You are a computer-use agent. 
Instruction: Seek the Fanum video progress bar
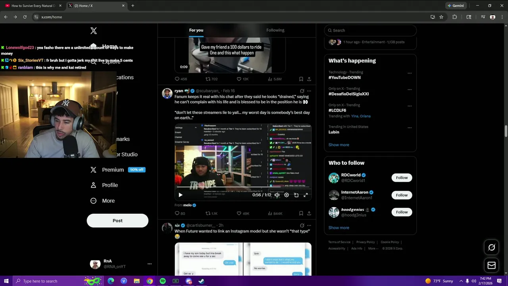[243, 187]
